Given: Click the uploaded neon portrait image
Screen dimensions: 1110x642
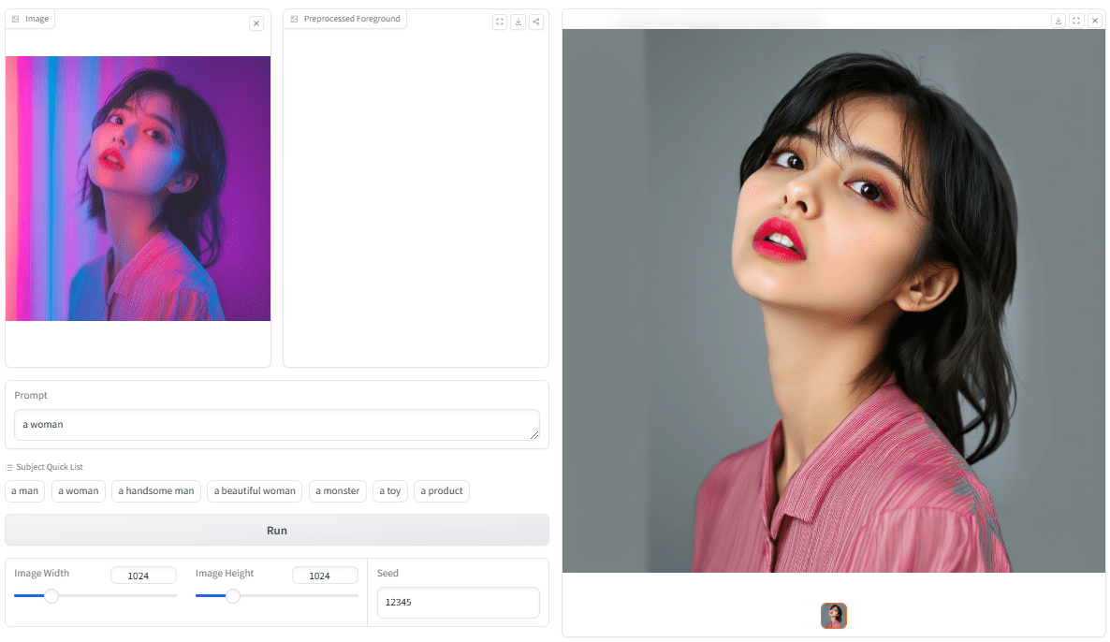Looking at the screenshot, I should (x=138, y=188).
